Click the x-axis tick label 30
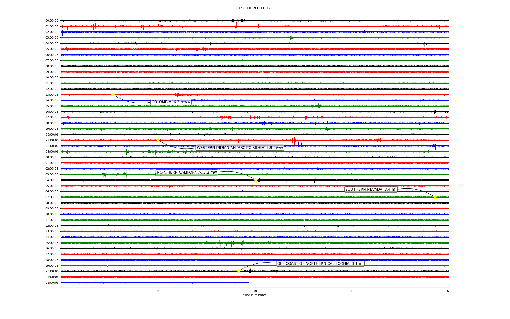The width and height of the screenshot is (510, 319). coord(255,291)
